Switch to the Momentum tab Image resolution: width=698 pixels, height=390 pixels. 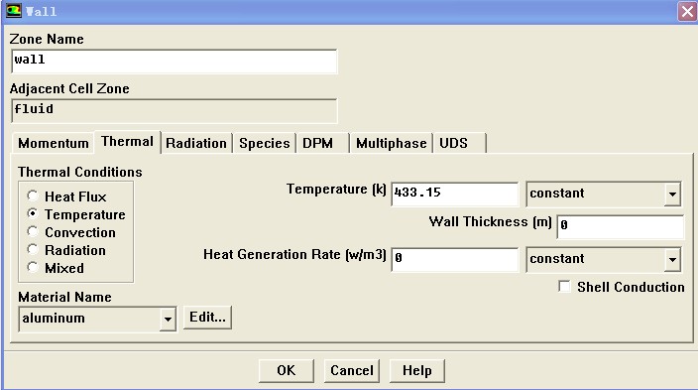point(53,144)
